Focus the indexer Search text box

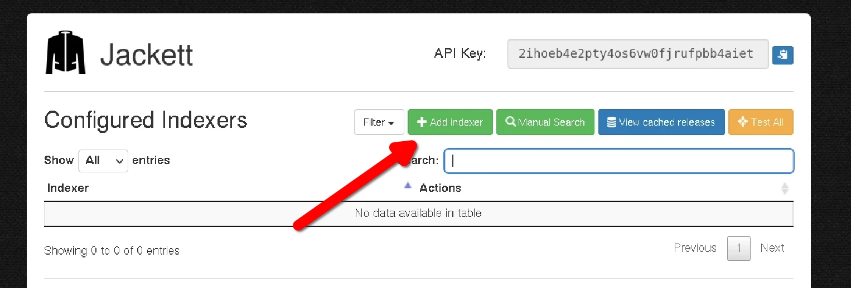coord(618,161)
